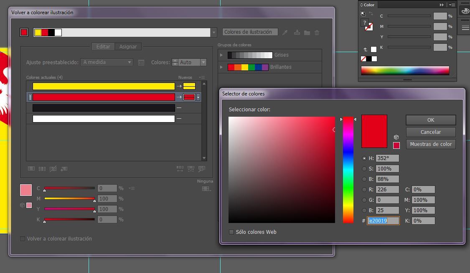Select the eyedropper to get artwork colors
470x273 pixels.
[285, 32]
